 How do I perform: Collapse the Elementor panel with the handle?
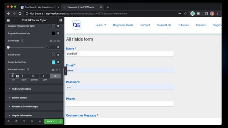(x=66, y=71)
